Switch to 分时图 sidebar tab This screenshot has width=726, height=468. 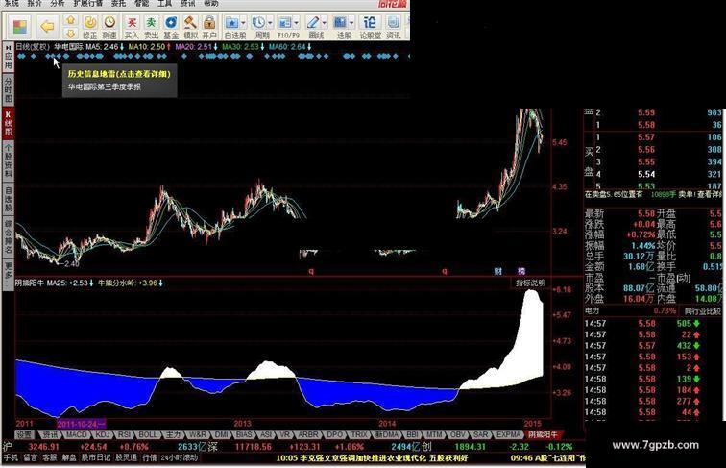[8, 89]
